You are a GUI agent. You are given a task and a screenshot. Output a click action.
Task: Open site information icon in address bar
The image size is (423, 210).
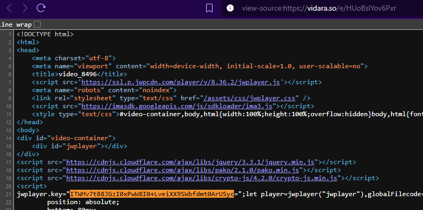230,8
